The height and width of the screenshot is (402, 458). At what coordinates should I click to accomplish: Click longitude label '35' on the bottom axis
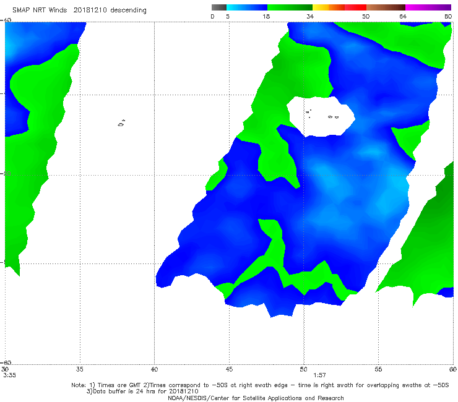pyautogui.click(x=79, y=369)
